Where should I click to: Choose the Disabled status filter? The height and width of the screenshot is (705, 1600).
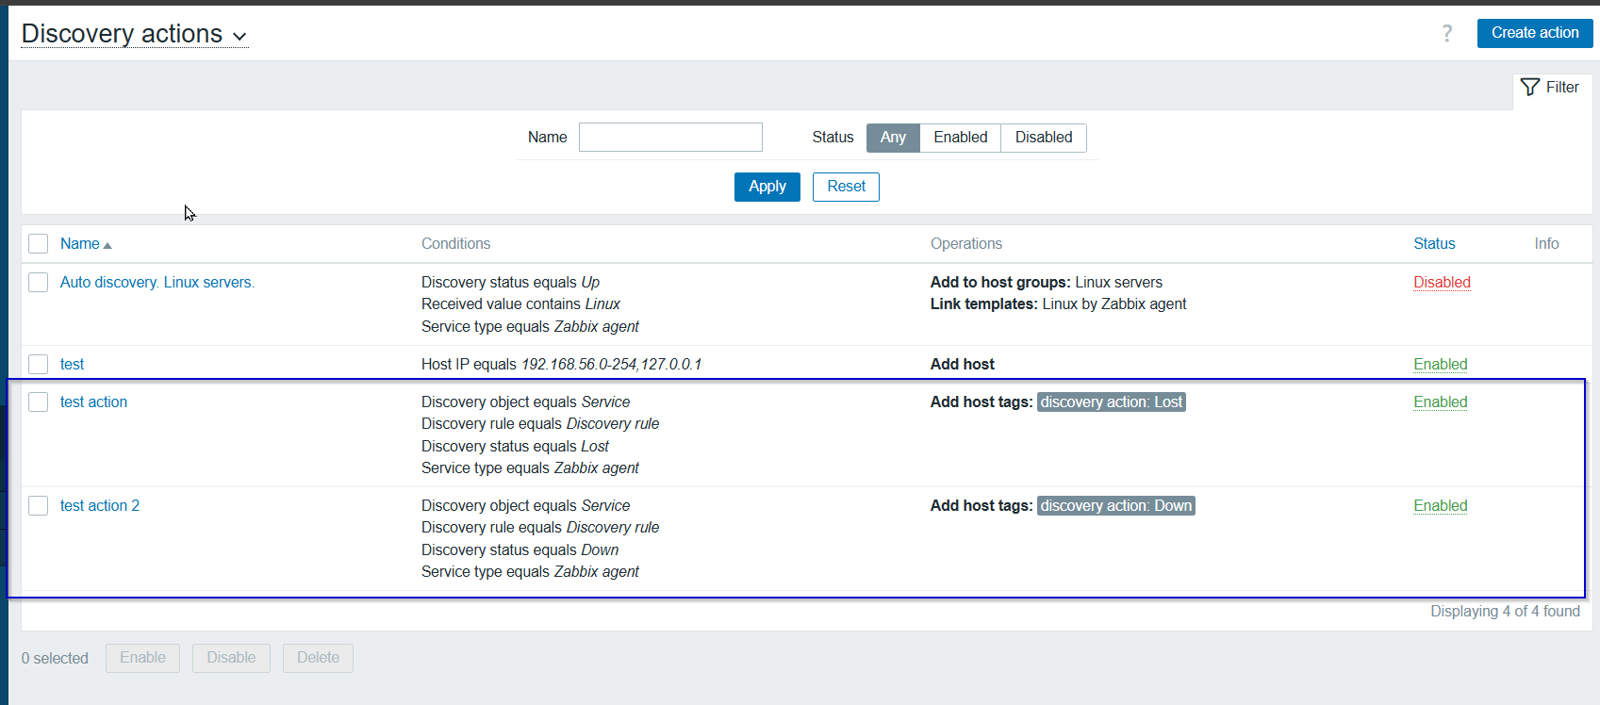(x=1043, y=138)
